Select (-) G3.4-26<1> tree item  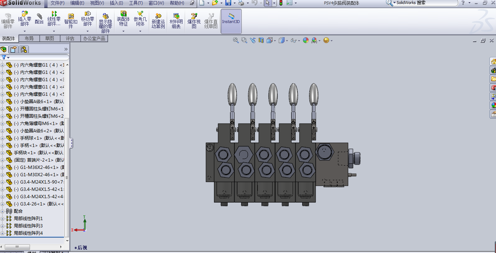pyautogui.click(x=39, y=204)
